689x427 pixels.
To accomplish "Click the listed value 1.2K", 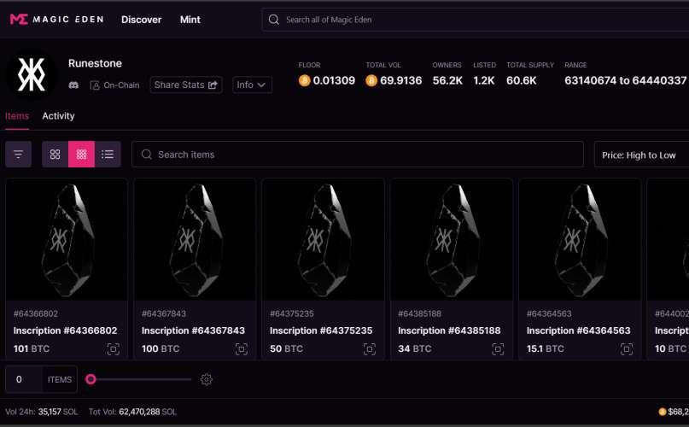I will [x=484, y=80].
